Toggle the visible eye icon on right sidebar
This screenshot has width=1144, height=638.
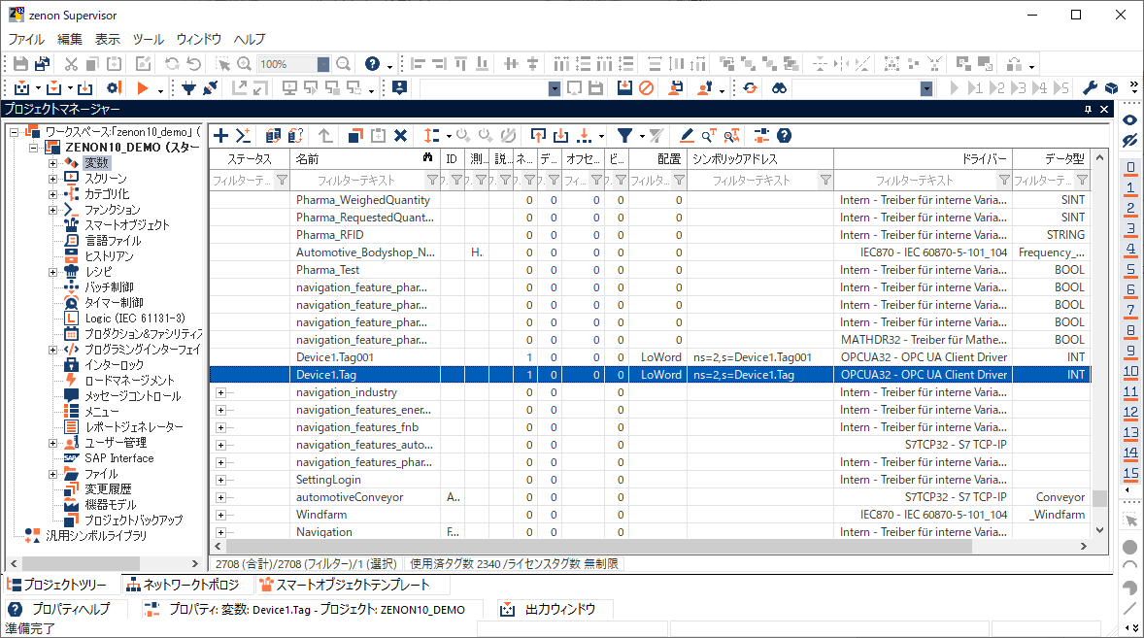(x=1130, y=119)
